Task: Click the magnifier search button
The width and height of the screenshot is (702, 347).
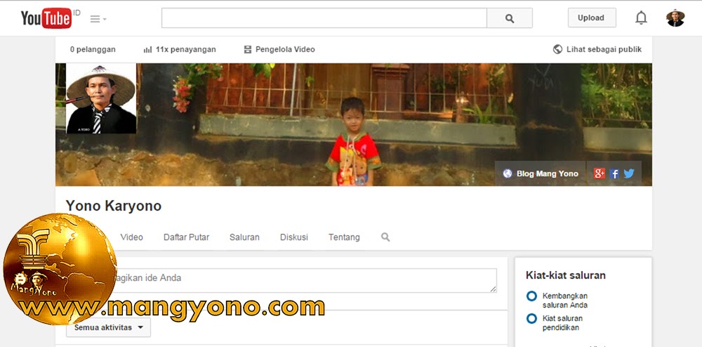Action: tap(510, 18)
